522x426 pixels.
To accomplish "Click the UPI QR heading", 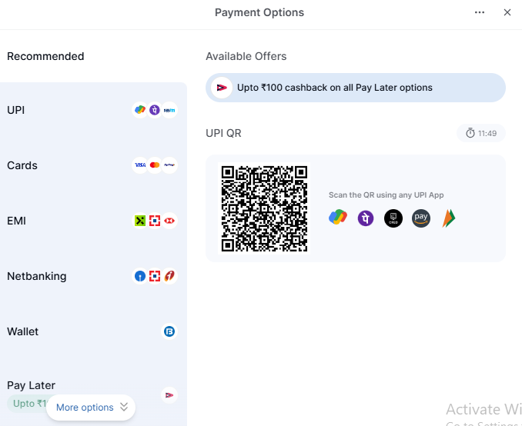I will (x=223, y=133).
